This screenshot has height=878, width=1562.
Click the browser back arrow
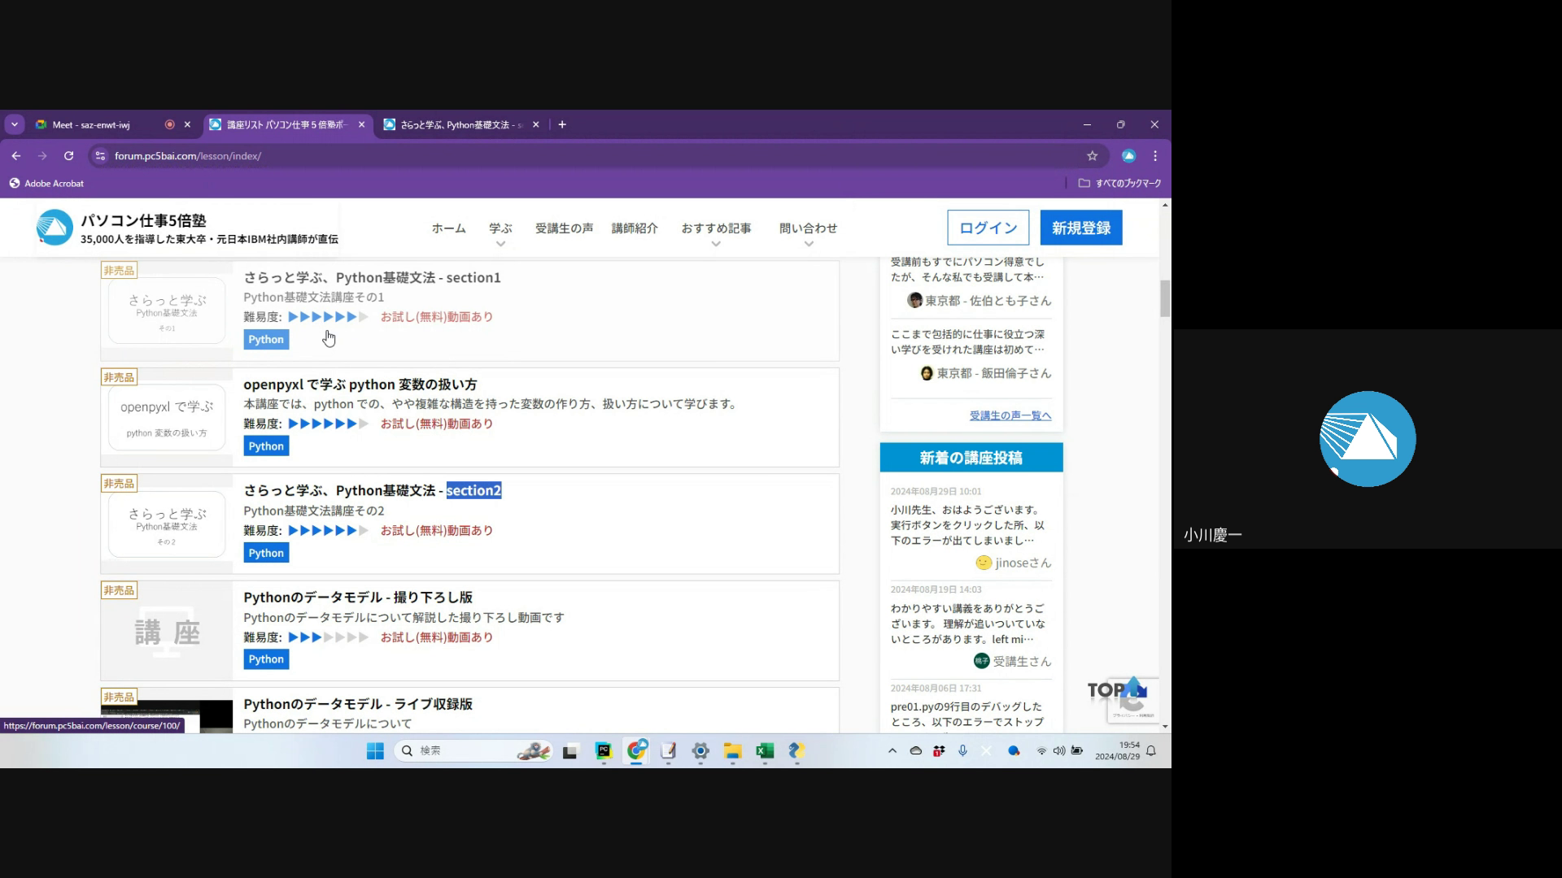16,156
